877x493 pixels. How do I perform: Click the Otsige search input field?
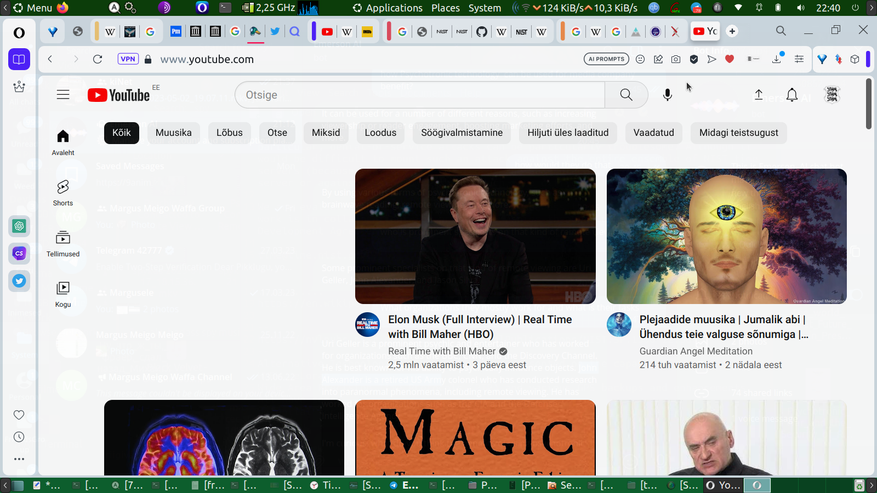coord(419,95)
